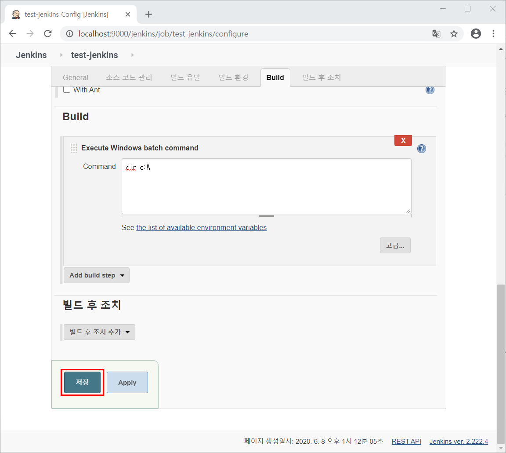Open the 빌드 후 조치 추가 dropdown
This screenshot has width=506, height=453.
click(99, 332)
